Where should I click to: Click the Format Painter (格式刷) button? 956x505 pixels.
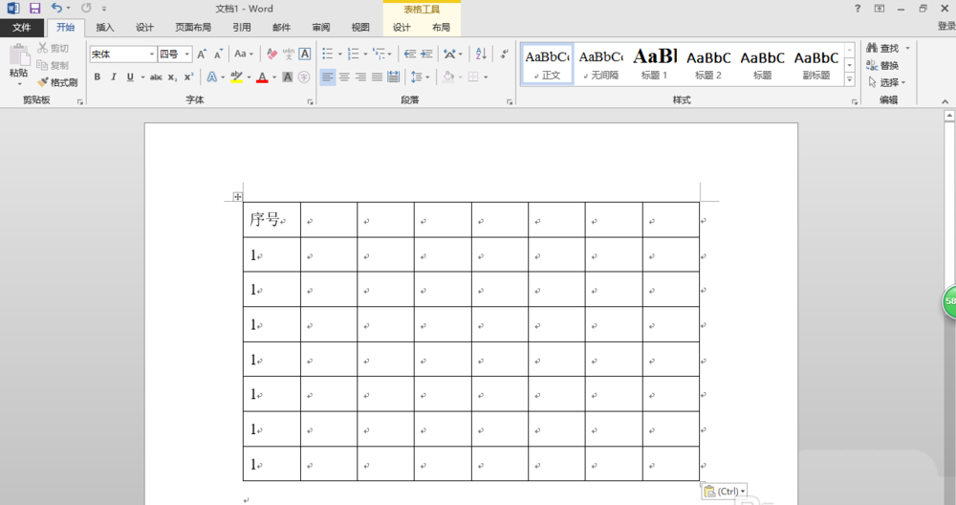[x=57, y=82]
